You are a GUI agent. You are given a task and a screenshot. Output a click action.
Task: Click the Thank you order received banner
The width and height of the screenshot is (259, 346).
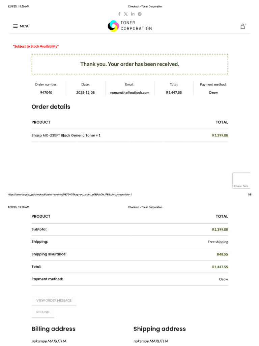click(130, 64)
